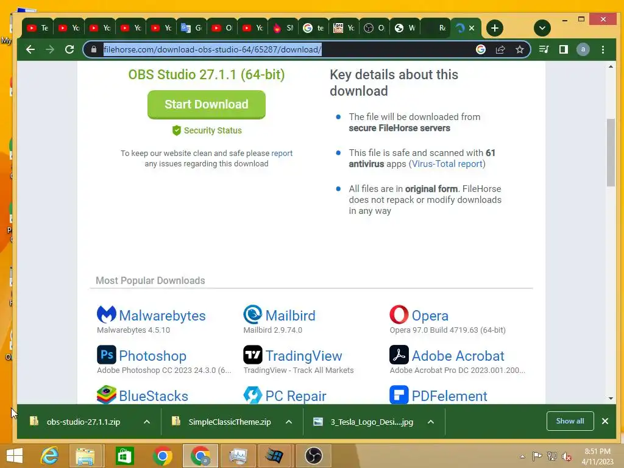Open OBS Studio from taskbar

(x=314, y=456)
